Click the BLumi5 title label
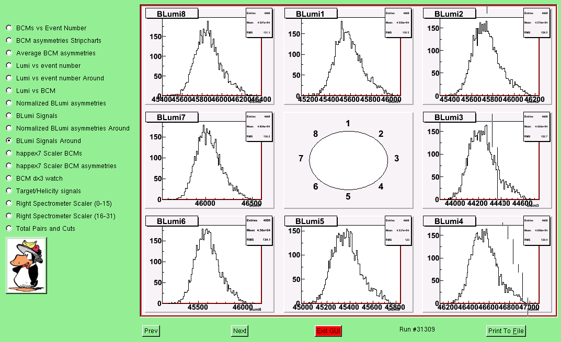This screenshot has width=561, height=342. (x=311, y=221)
